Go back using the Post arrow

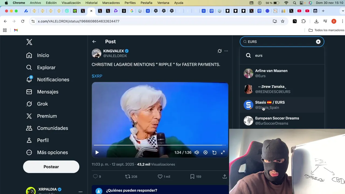pos(94,41)
